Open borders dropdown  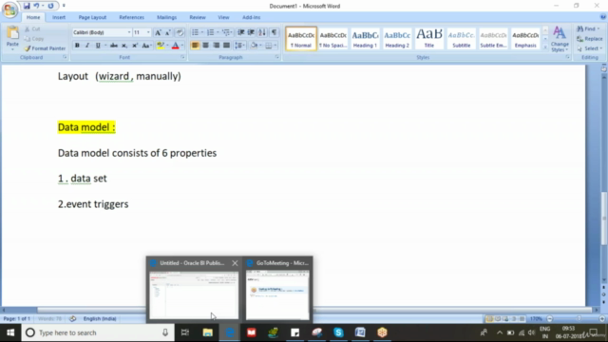(x=275, y=46)
